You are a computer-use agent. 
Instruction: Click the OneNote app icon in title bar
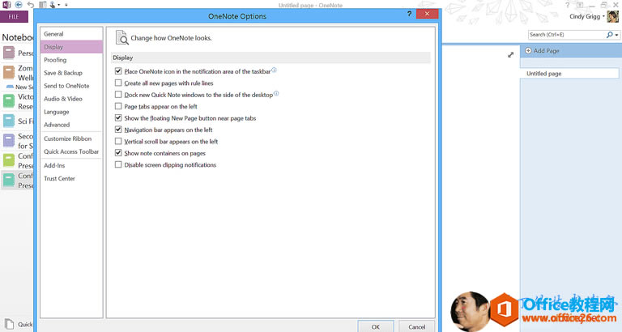coord(6,5)
